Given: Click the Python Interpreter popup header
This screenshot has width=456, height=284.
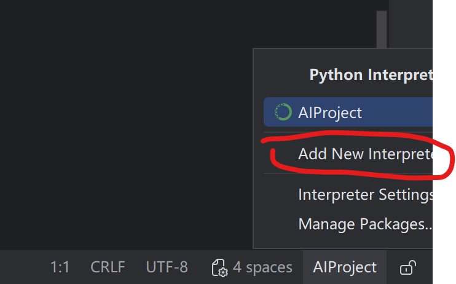Looking at the screenshot, I should [x=371, y=75].
